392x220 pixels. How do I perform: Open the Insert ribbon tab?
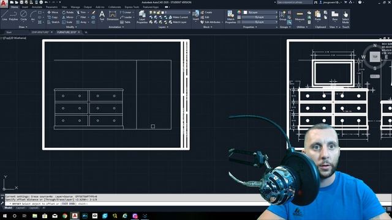25,7
